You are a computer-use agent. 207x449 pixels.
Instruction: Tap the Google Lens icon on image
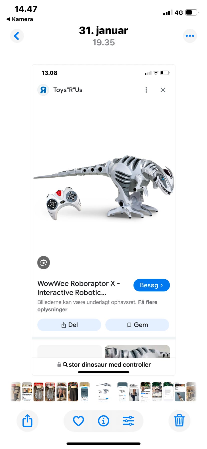click(43, 263)
